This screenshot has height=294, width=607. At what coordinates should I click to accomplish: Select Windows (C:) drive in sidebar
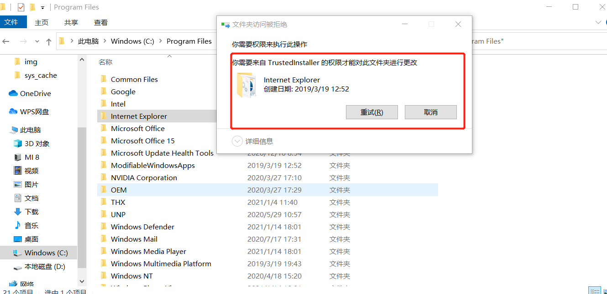click(x=38, y=253)
